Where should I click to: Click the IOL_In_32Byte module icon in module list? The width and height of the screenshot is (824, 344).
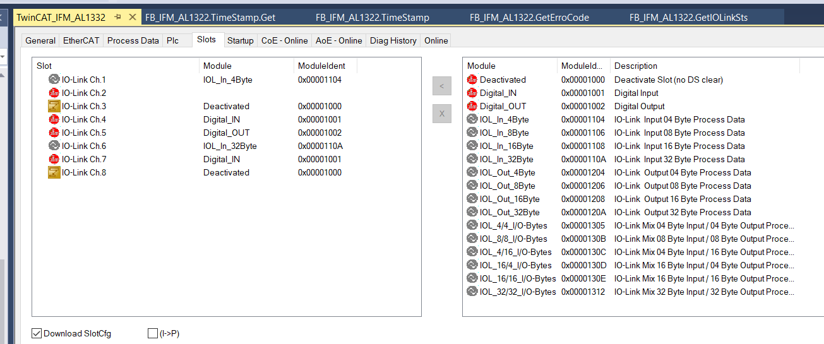(472, 159)
